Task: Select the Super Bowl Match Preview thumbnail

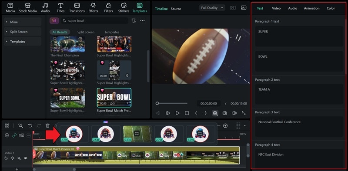Action: 114,98
